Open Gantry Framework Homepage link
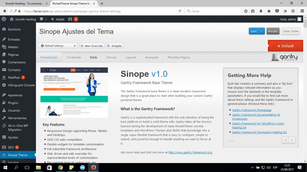Image resolution: width=307 pixels, height=172 pixels. (252, 110)
